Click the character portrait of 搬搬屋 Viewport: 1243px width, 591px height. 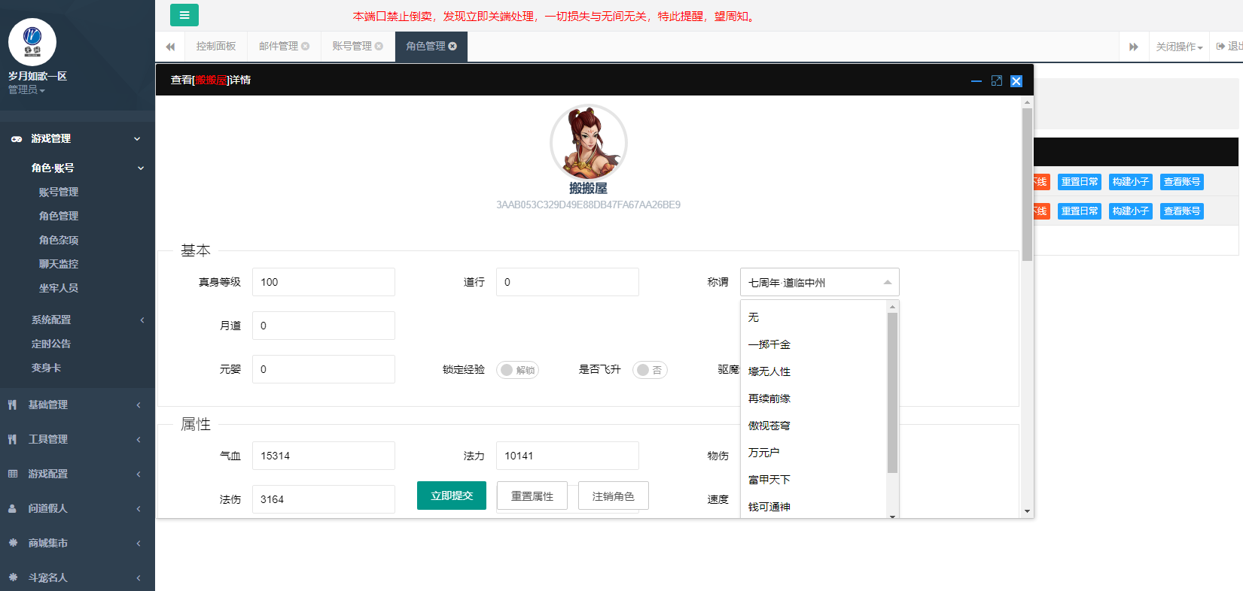pyautogui.click(x=588, y=142)
